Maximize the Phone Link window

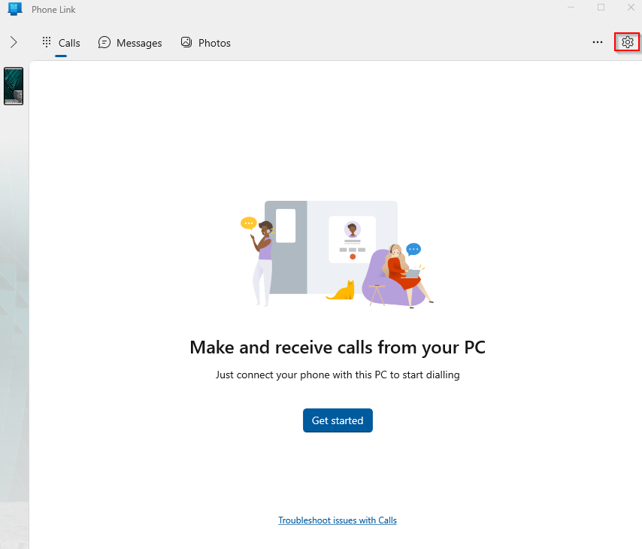click(x=601, y=8)
